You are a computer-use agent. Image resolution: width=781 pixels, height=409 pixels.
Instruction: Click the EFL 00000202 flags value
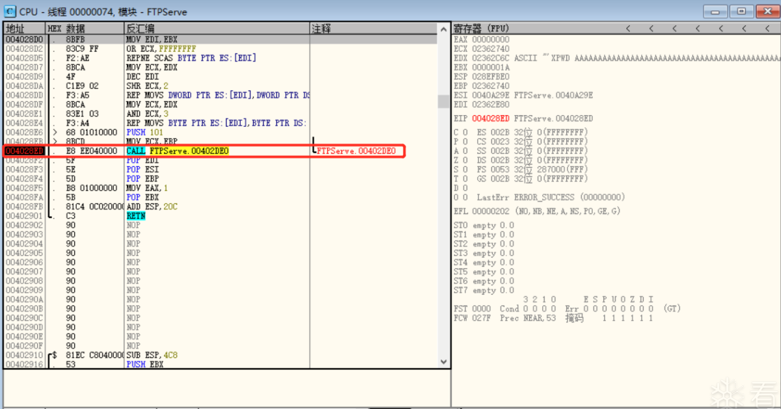491,211
